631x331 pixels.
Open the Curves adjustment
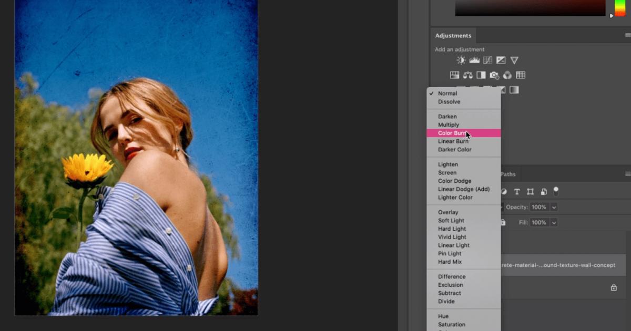[x=488, y=60]
